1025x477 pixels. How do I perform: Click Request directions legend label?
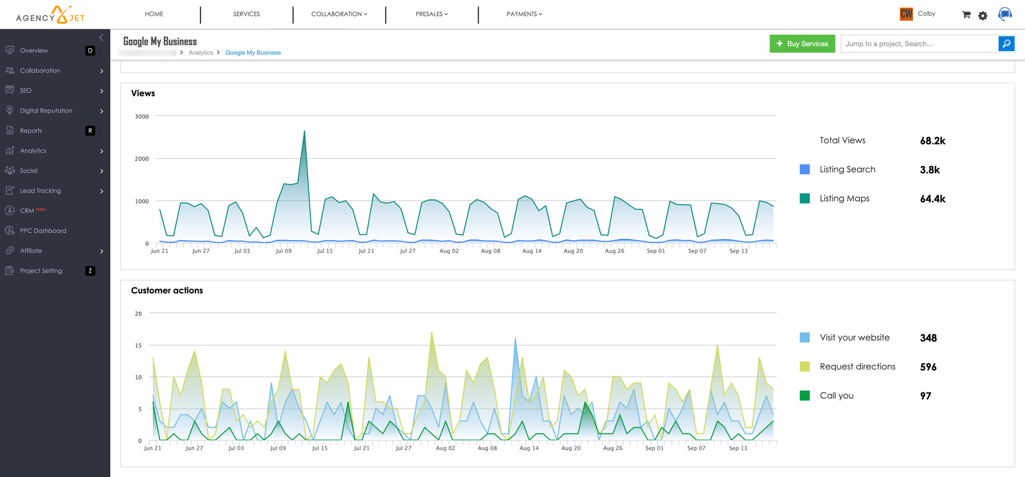857,366
